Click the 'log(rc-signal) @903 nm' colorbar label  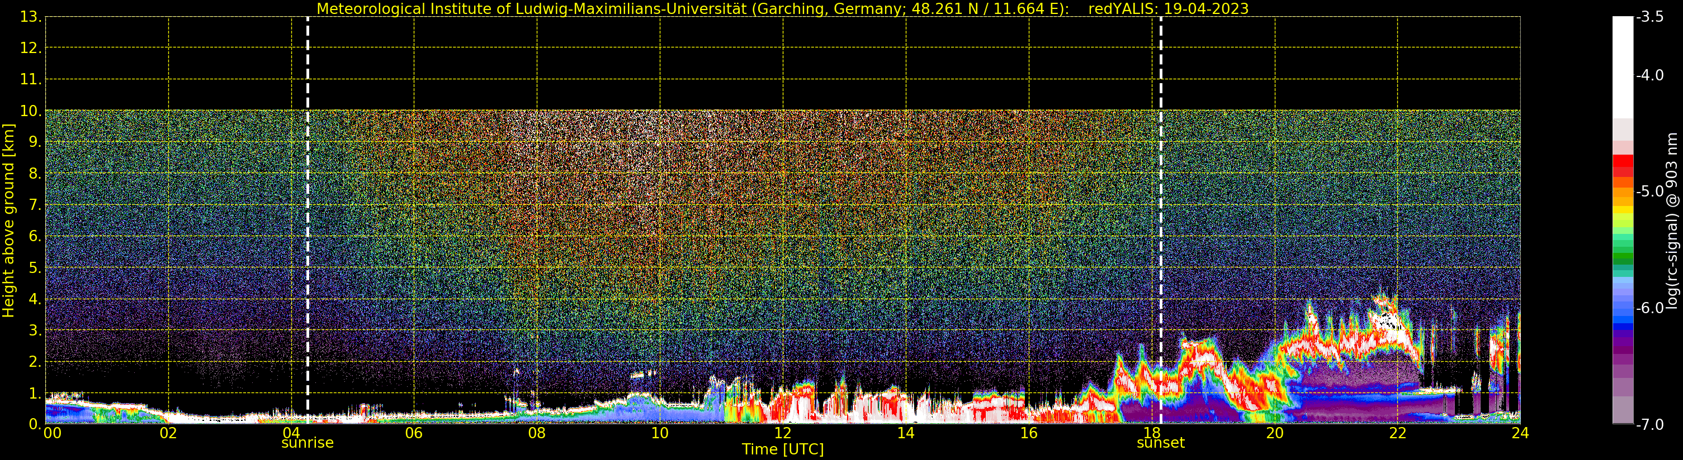pos(1671,221)
